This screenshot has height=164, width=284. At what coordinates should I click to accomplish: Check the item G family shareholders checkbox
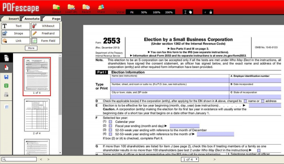259,151
